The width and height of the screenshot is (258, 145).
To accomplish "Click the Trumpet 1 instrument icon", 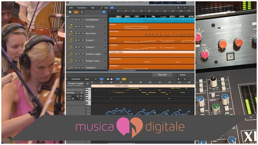I will (x=70, y=40).
